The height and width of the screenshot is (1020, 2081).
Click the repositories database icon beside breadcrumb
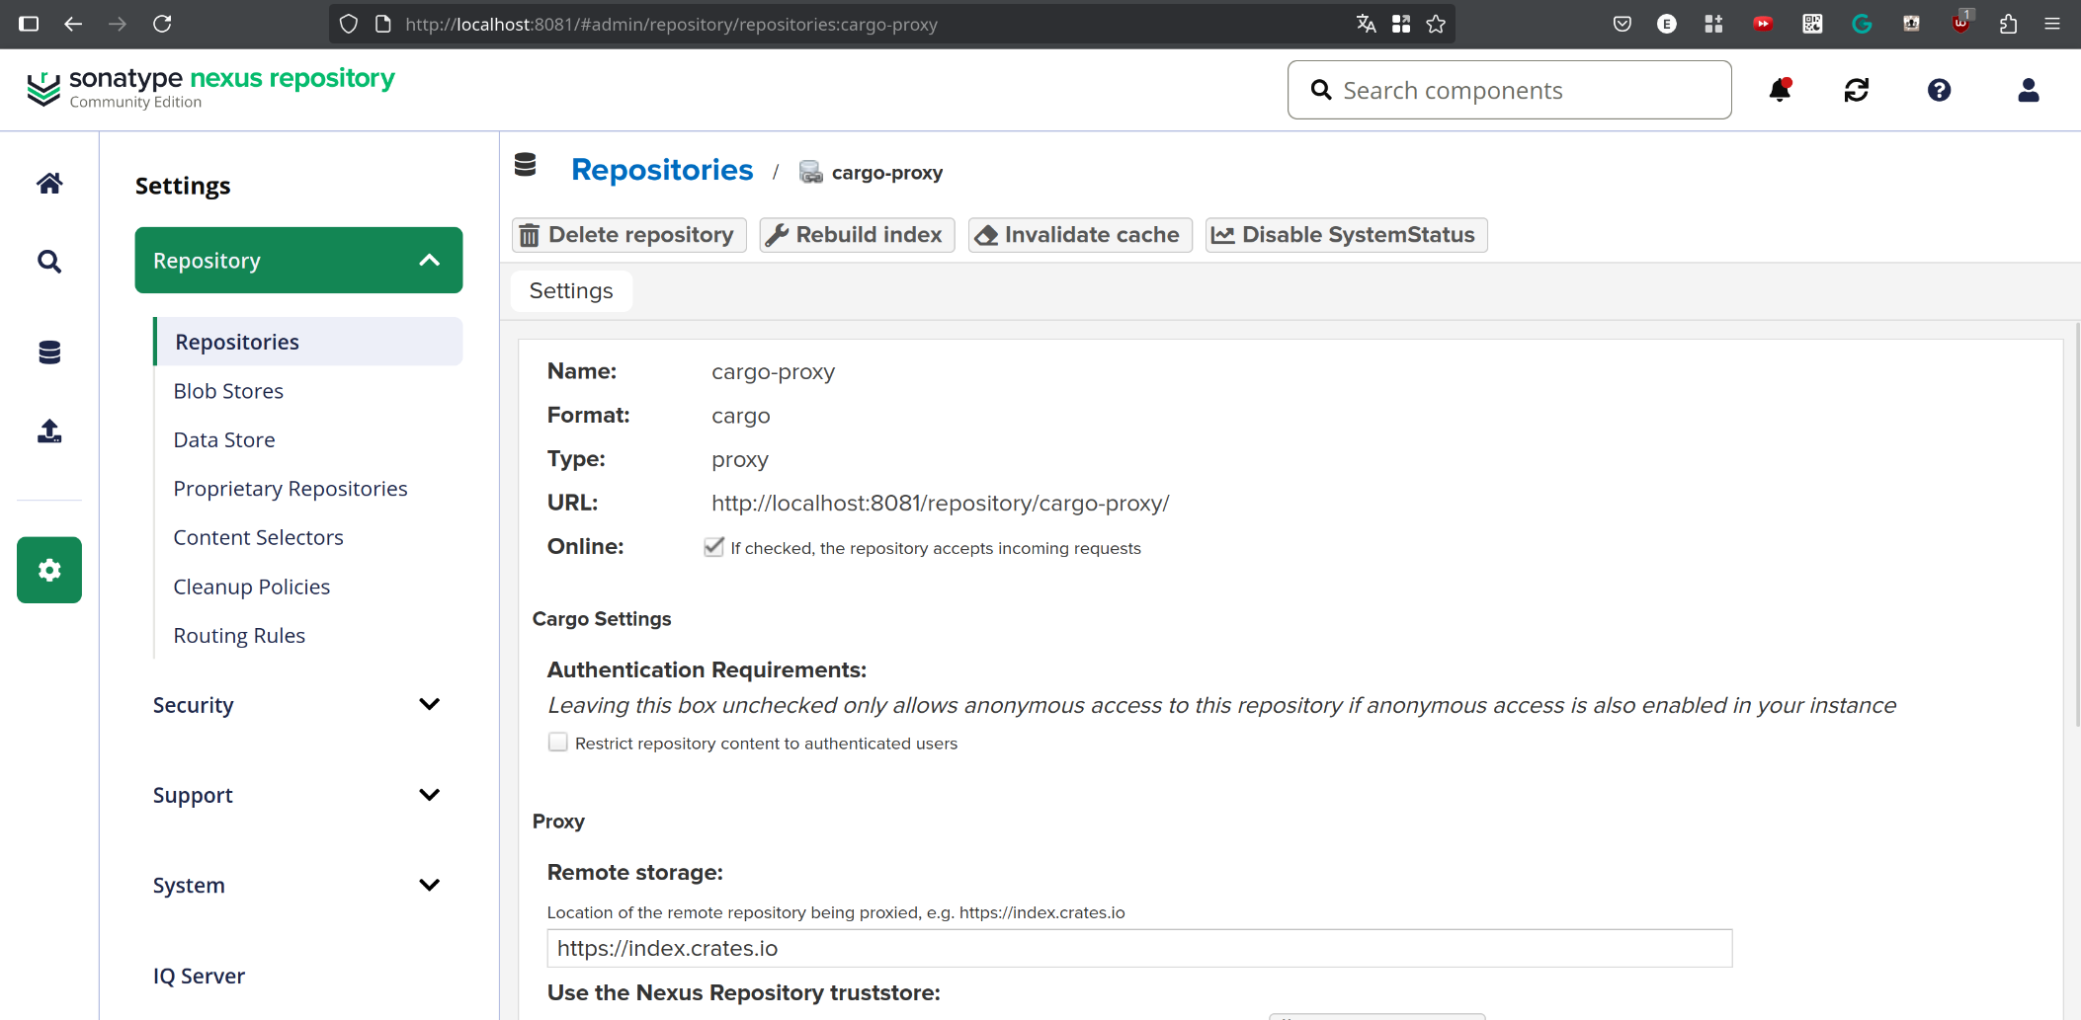pos(526,165)
